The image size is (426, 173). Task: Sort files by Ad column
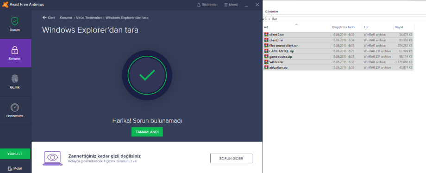(266, 27)
